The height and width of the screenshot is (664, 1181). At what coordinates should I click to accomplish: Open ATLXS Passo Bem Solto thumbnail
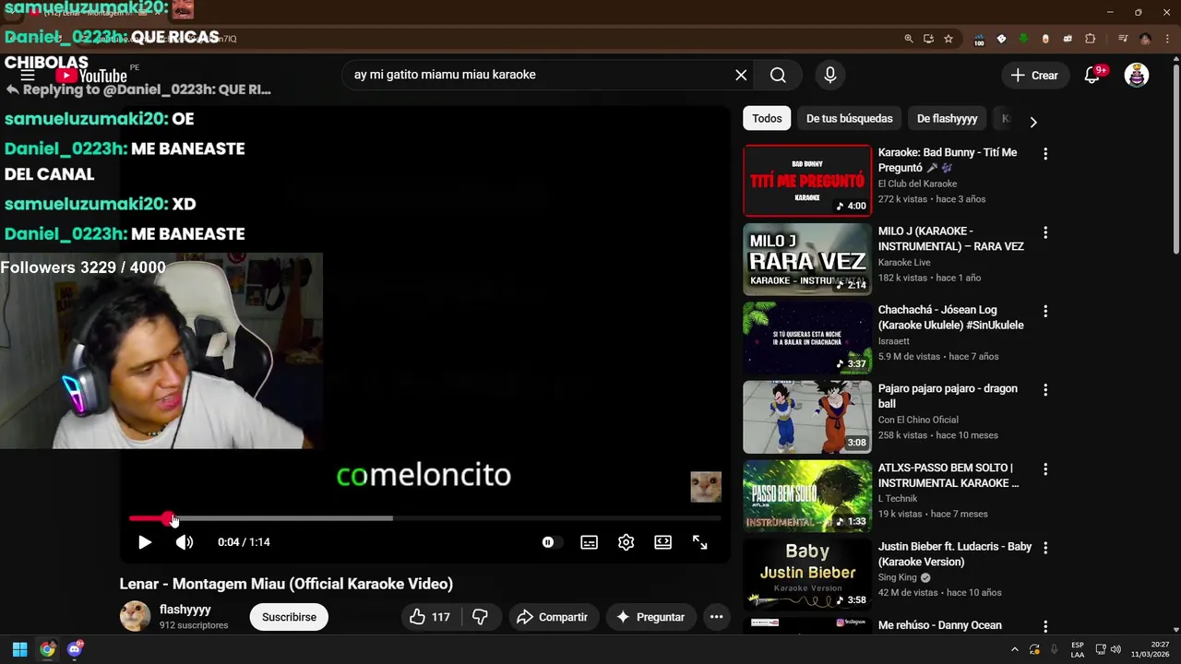(807, 495)
